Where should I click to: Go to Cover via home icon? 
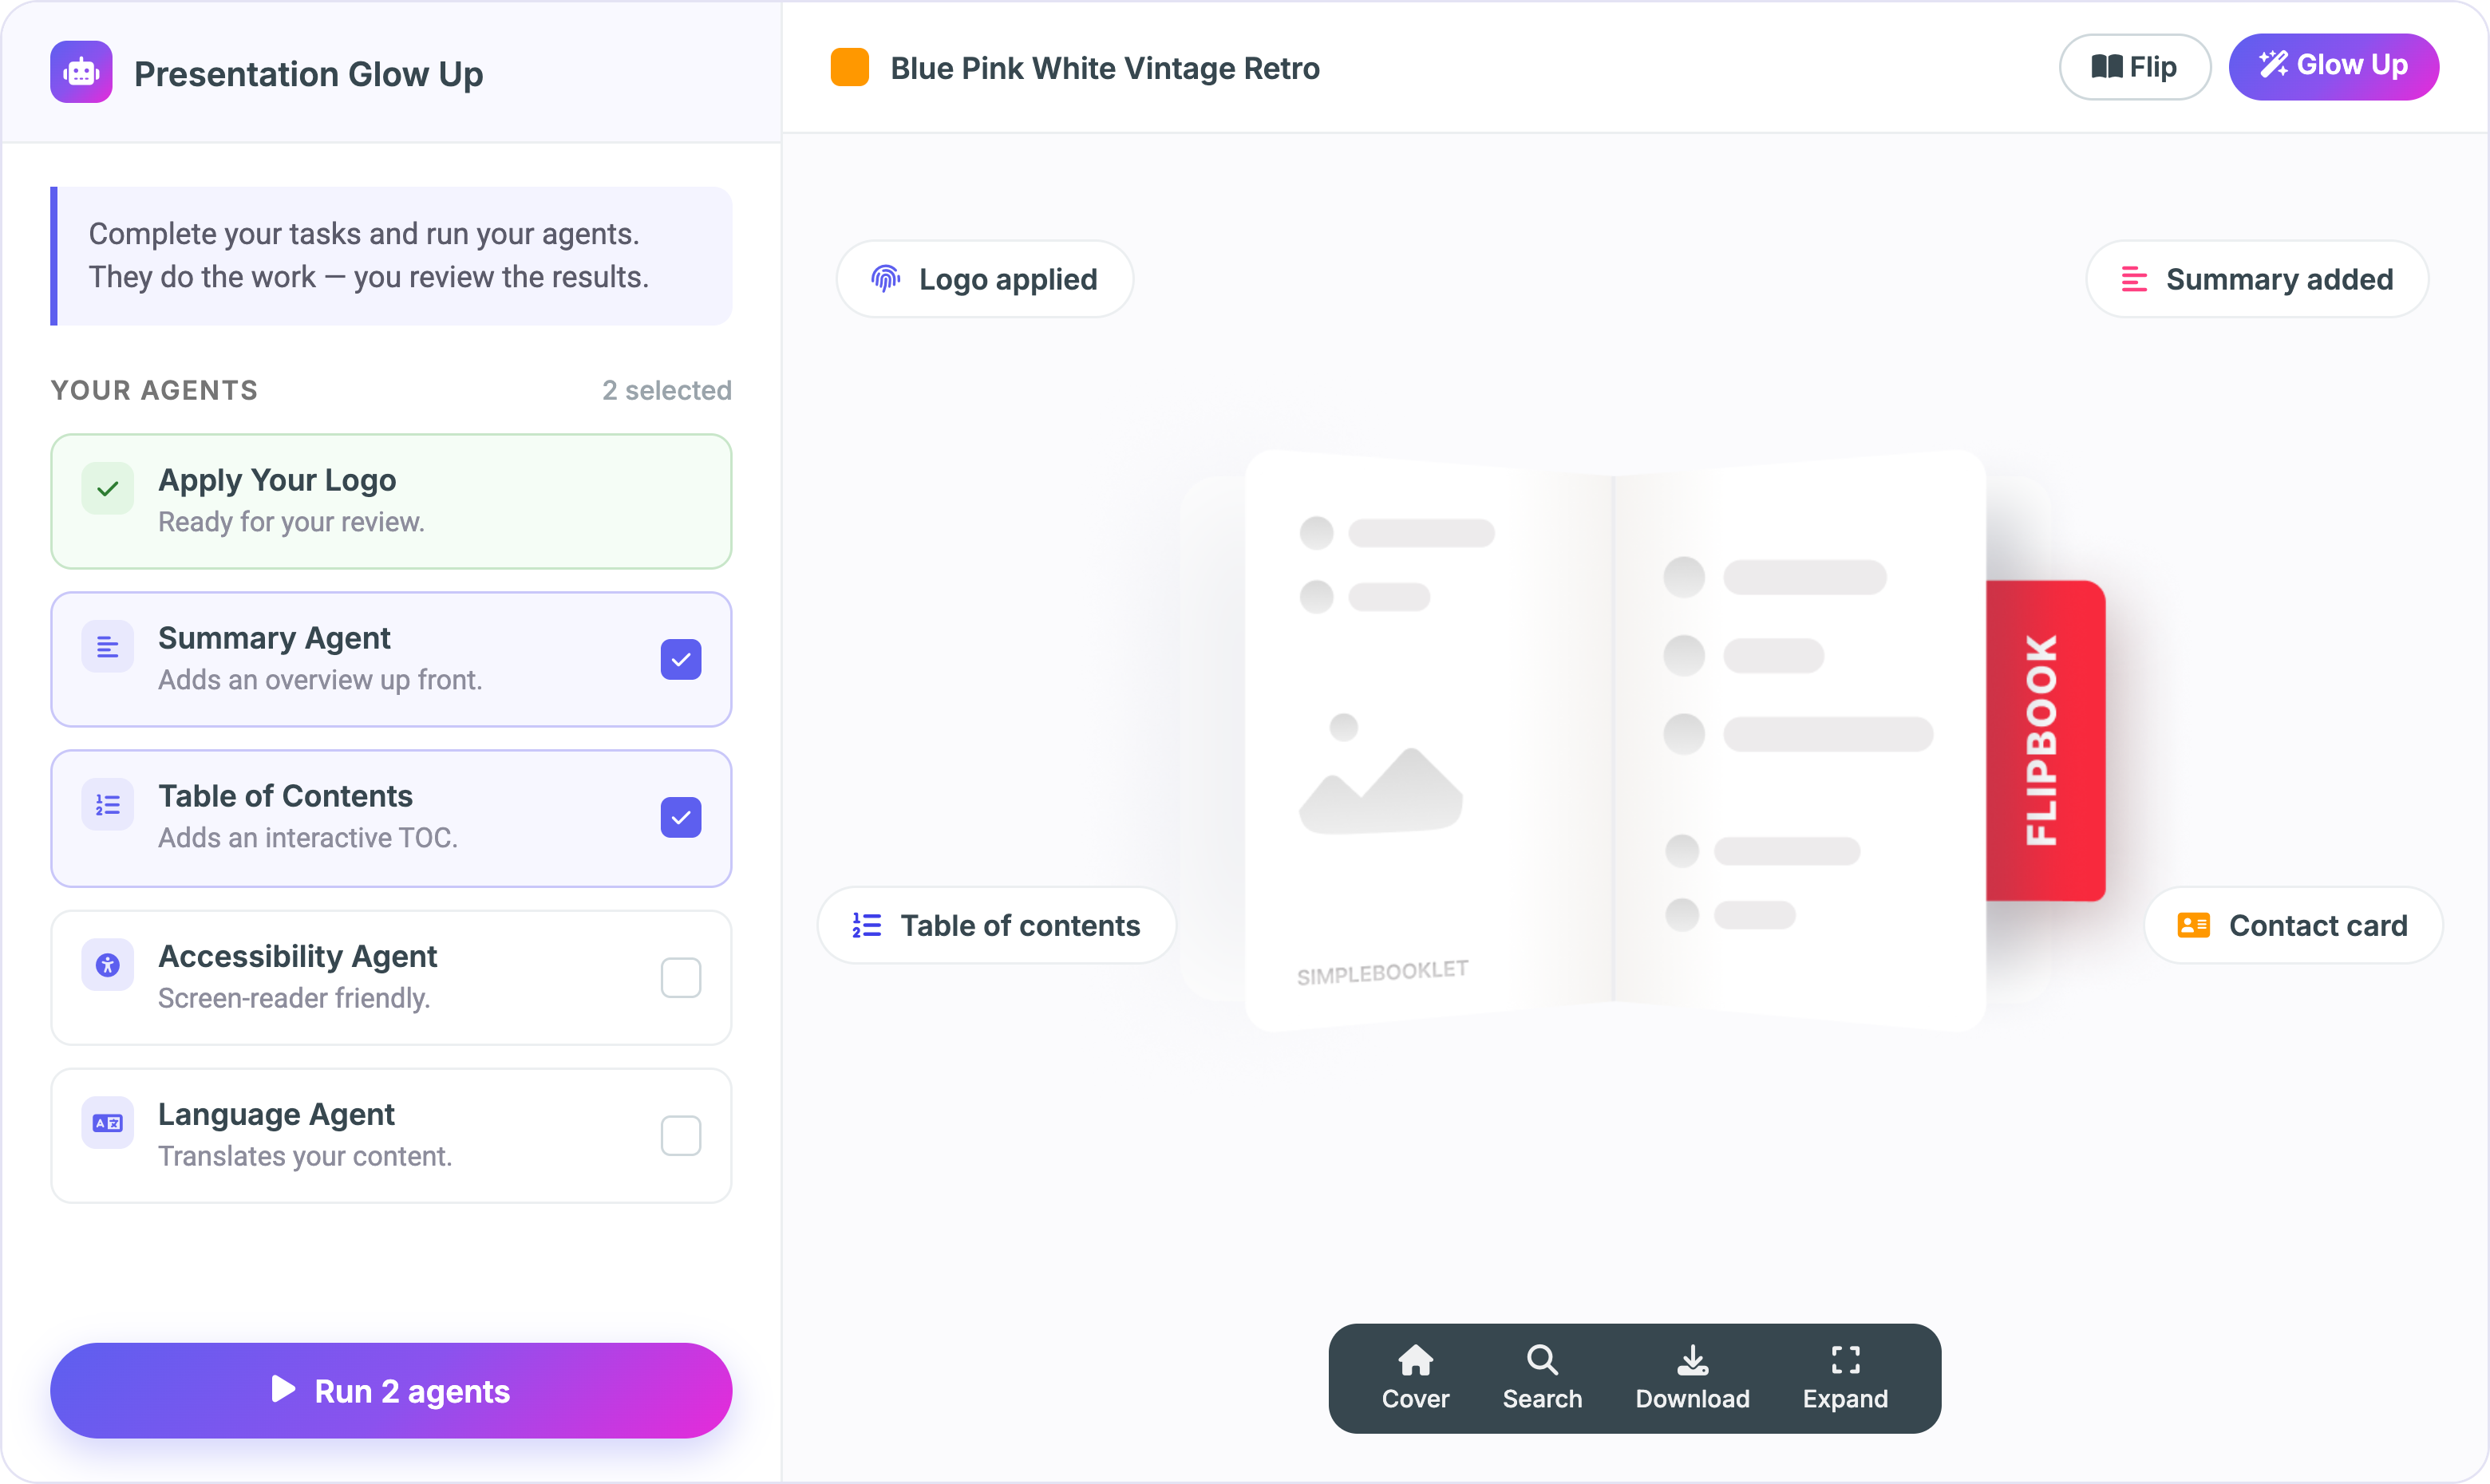(1415, 1378)
